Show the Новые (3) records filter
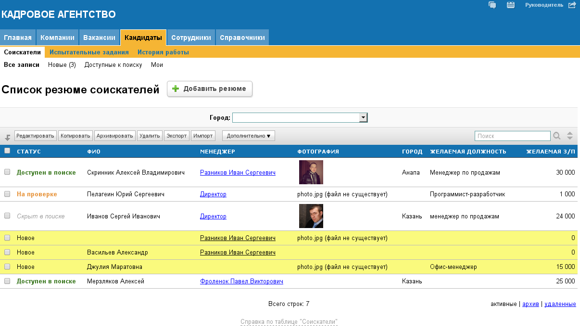 point(62,64)
